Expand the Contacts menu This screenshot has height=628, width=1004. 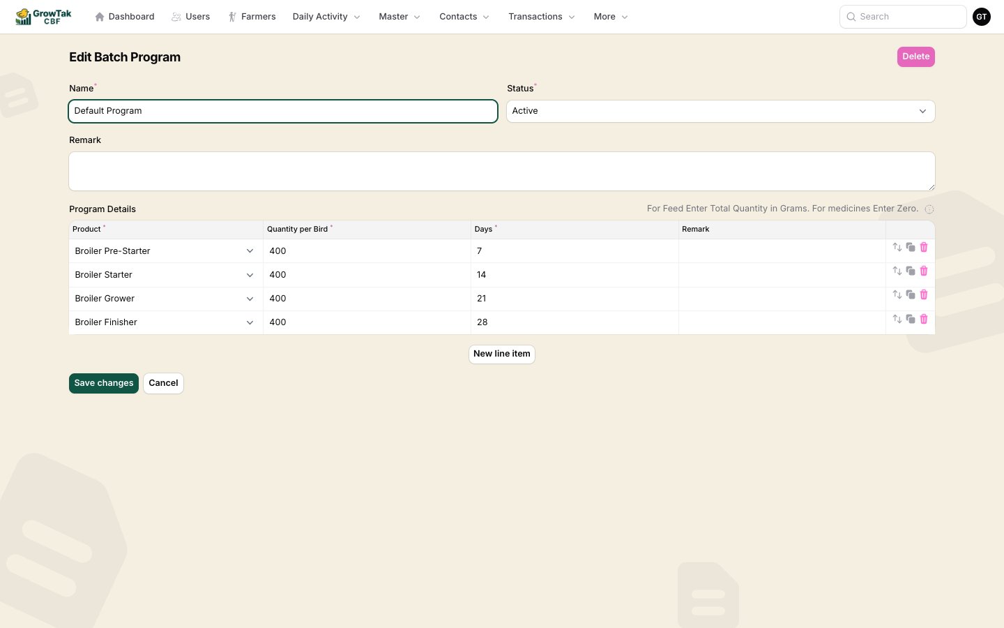464,17
